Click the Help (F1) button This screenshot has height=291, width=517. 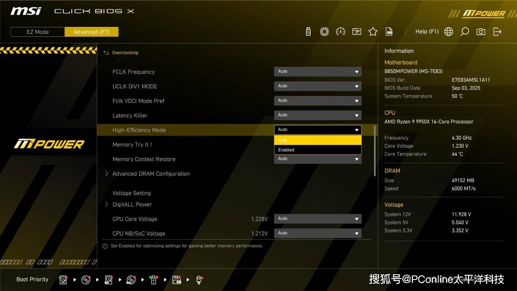click(427, 31)
